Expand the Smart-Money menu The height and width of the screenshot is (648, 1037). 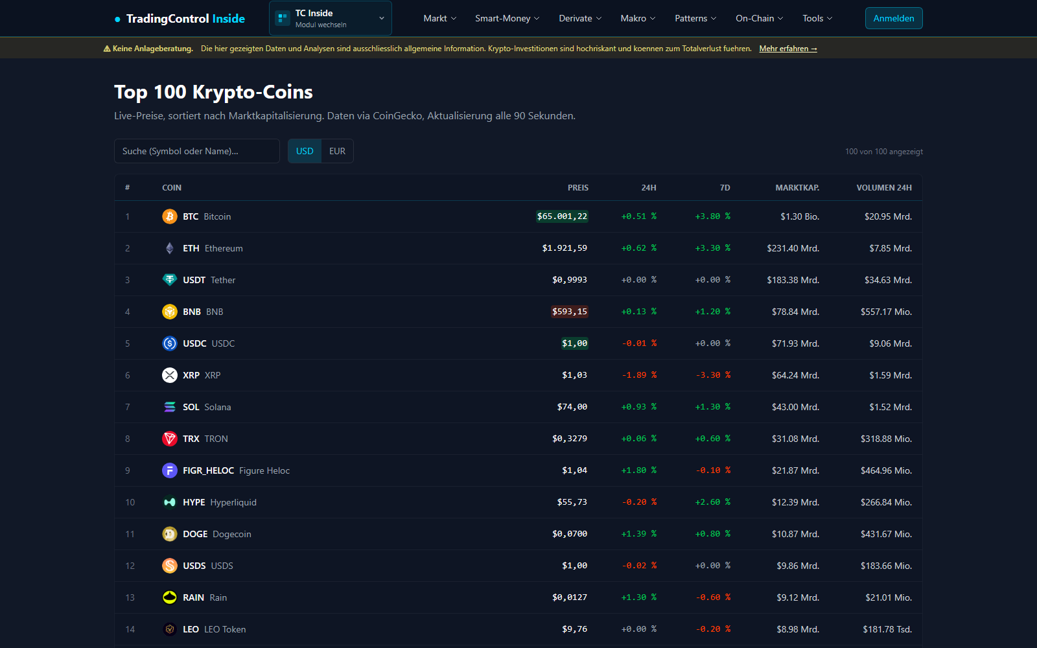pos(507,18)
